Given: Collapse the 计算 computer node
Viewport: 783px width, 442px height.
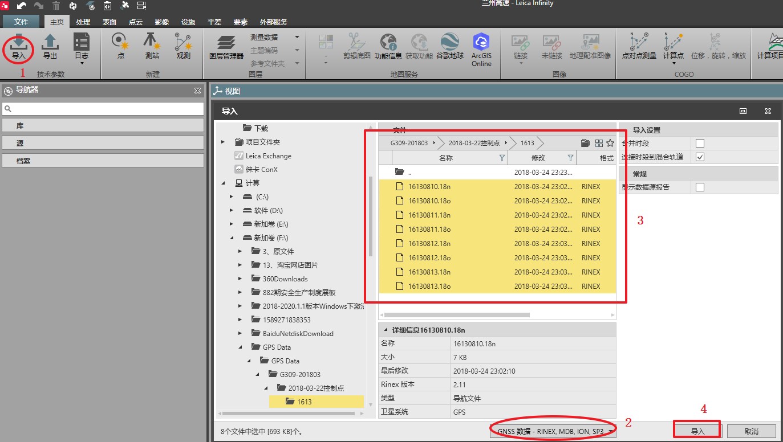Looking at the screenshot, I should click(223, 183).
